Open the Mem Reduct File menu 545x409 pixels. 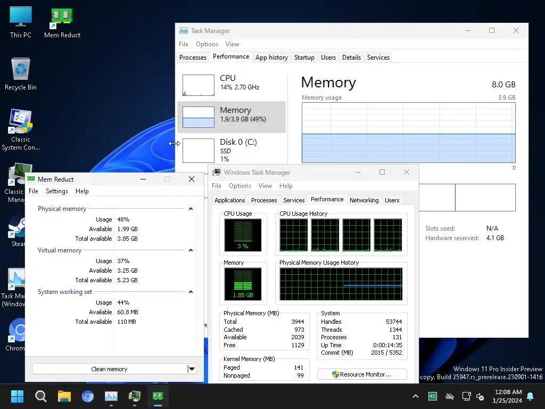coord(34,191)
